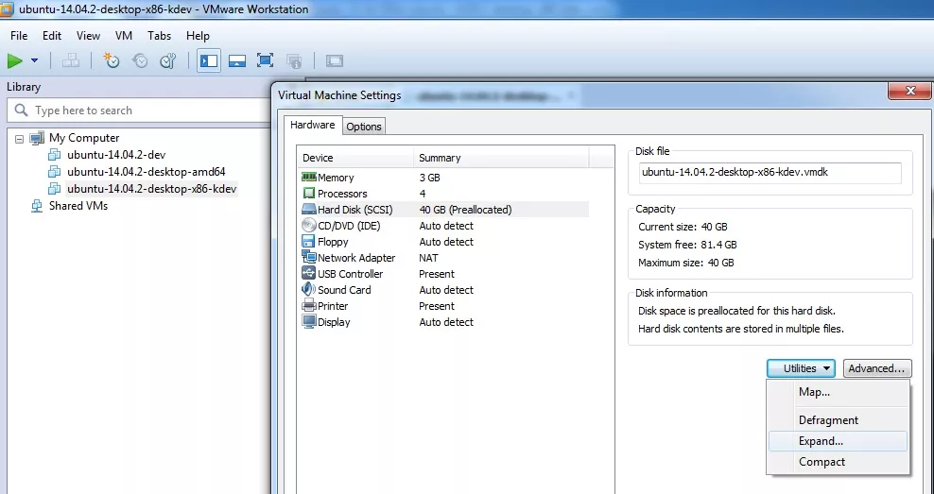Click the Memory chip icon

pos(308,177)
